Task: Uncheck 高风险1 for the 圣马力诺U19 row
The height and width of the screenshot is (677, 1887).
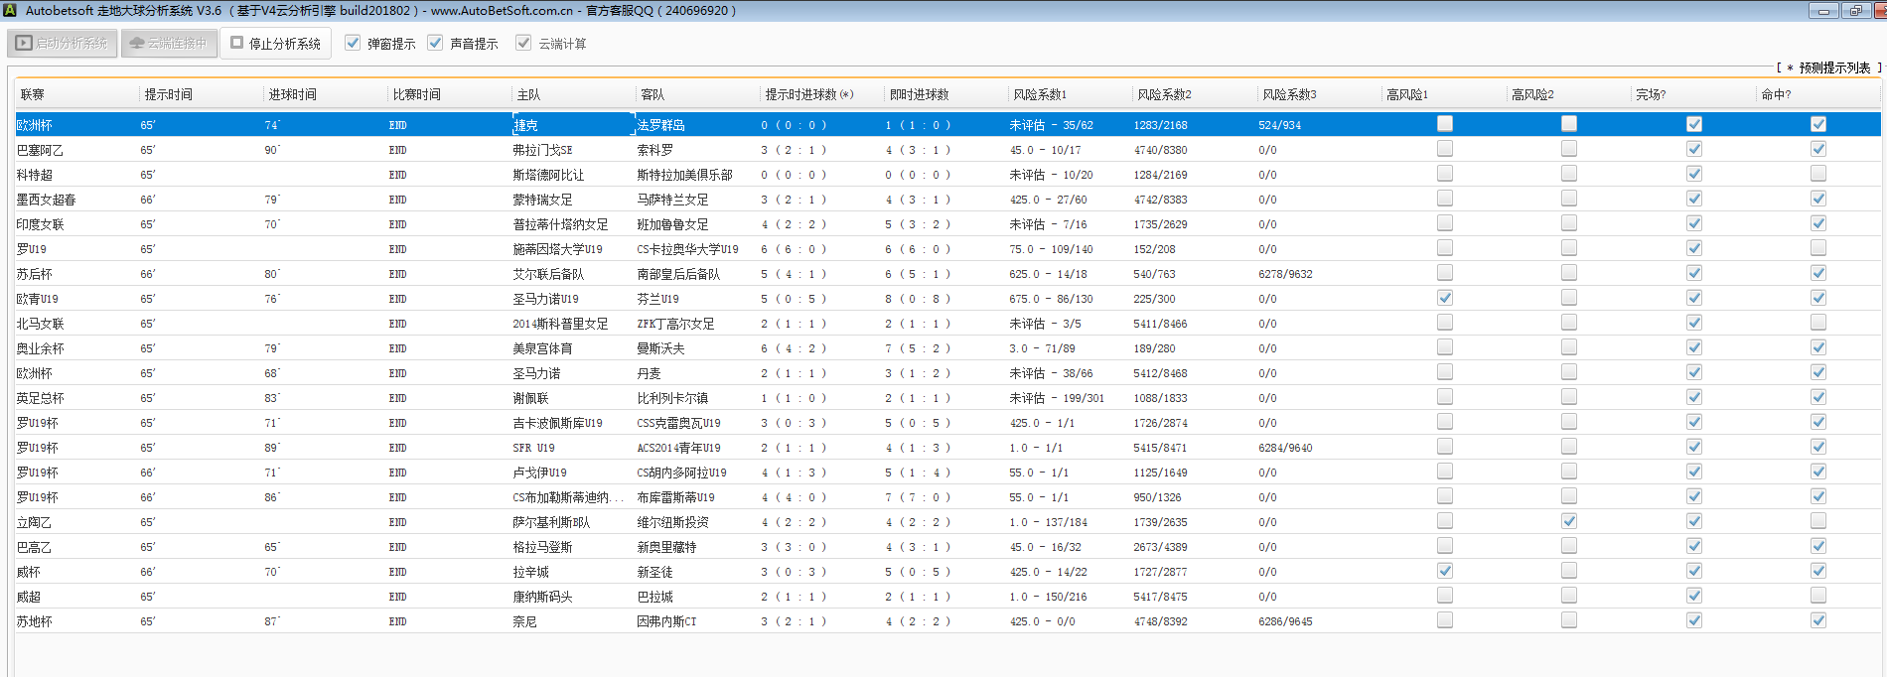Action: pos(1445,298)
